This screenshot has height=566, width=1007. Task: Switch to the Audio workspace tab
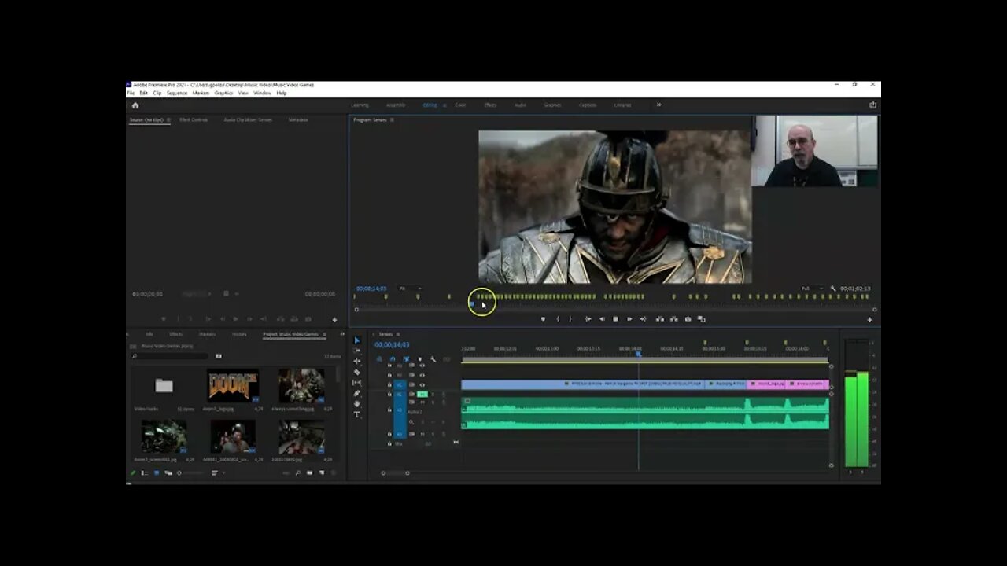pos(520,105)
